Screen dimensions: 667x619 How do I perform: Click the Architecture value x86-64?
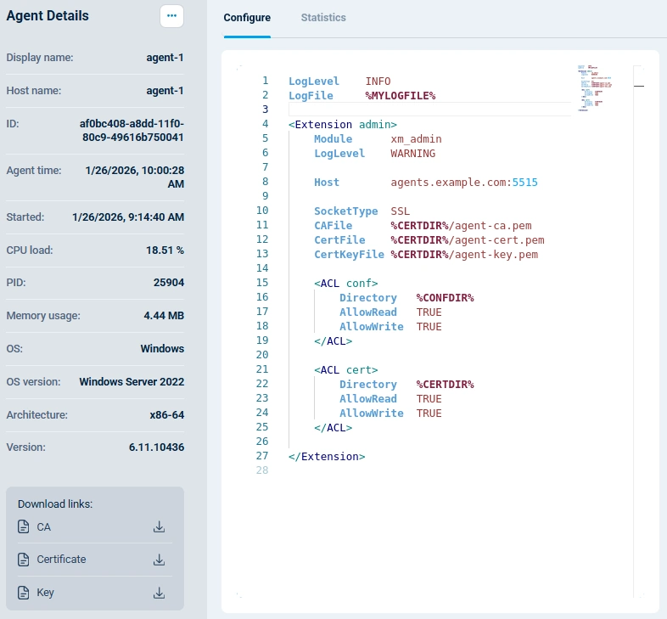coord(166,415)
